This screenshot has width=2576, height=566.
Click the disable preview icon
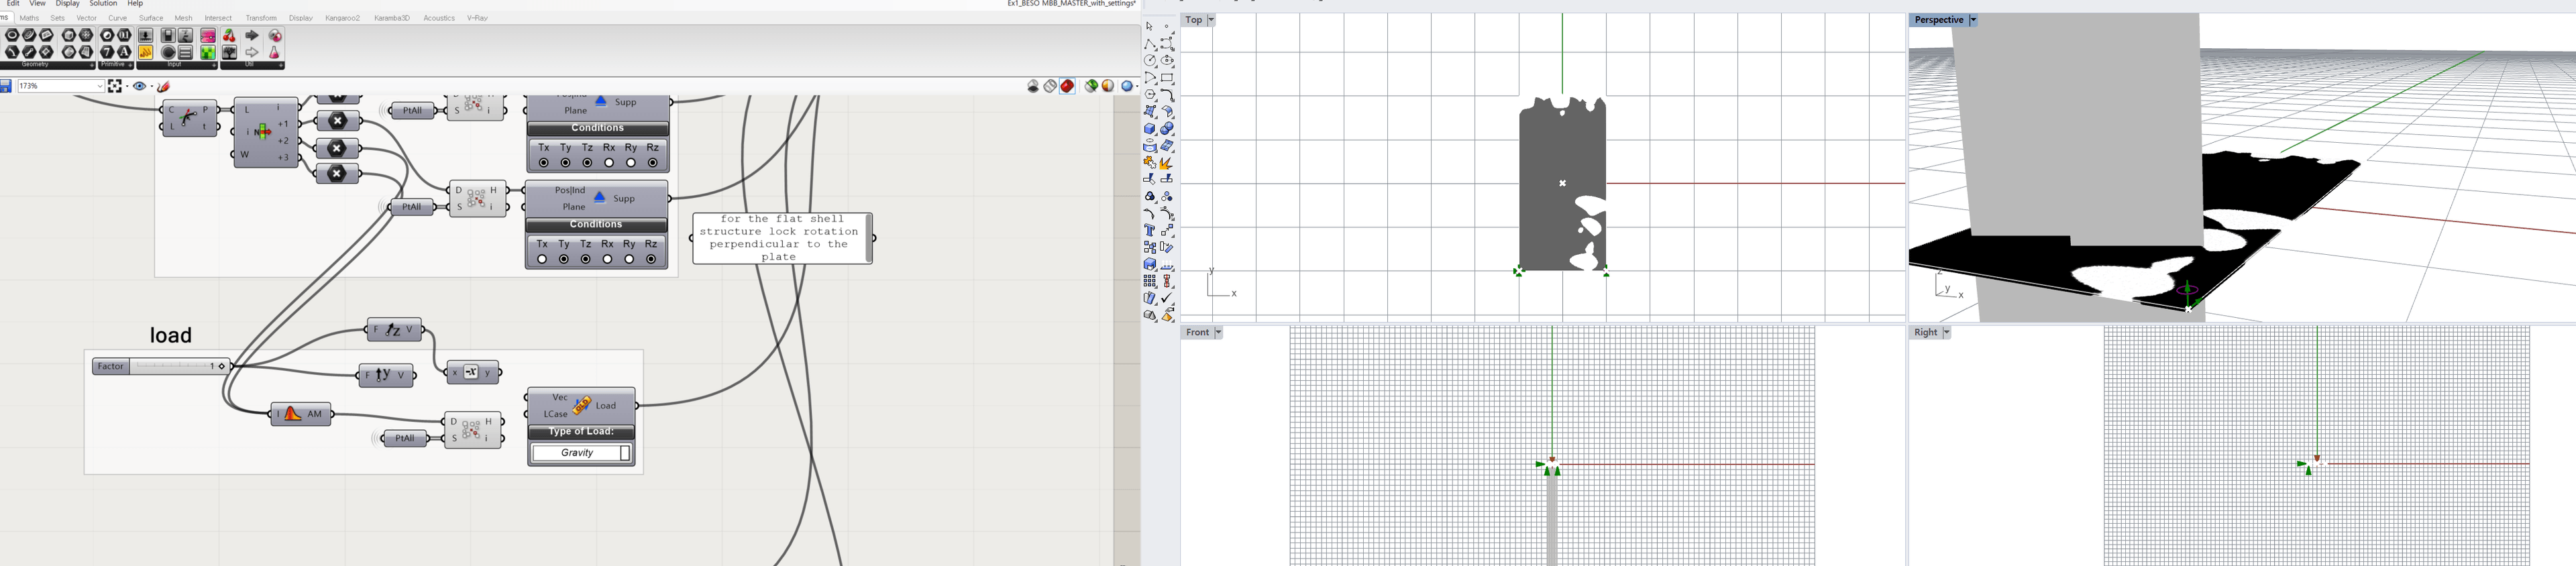point(1033,86)
